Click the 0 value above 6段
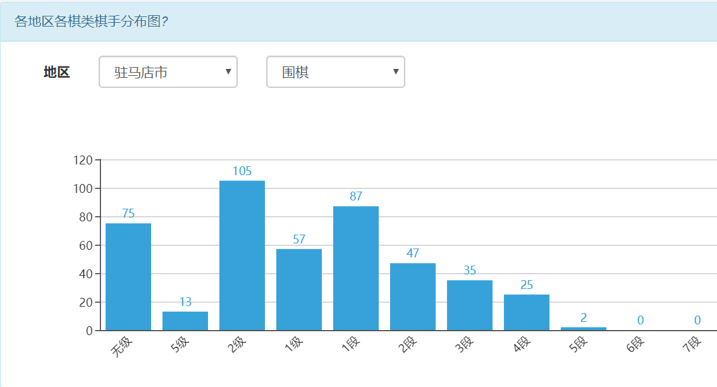Screen dimensions: 717x387 640,321
